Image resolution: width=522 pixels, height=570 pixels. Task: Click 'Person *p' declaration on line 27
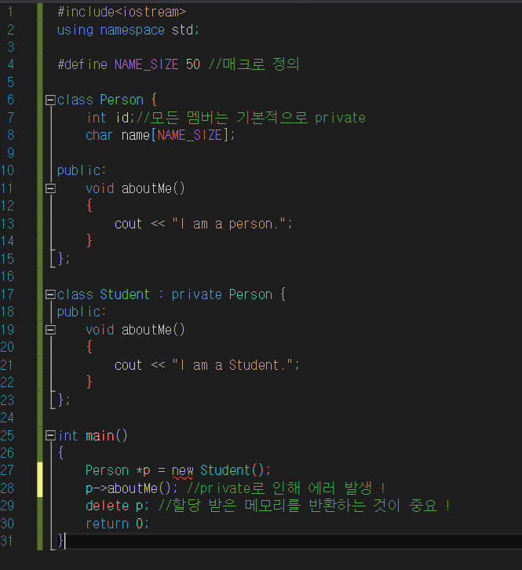click(118, 470)
